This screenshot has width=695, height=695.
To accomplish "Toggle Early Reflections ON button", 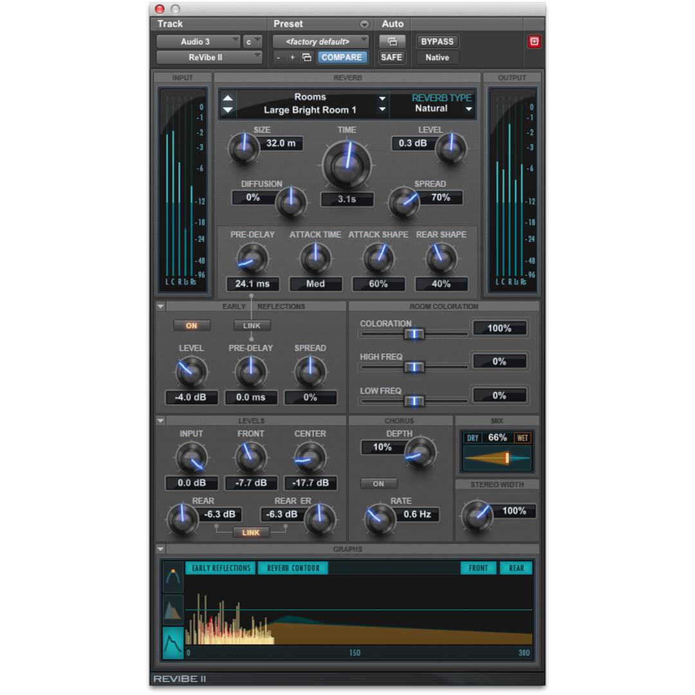I will (x=192, y=326).
